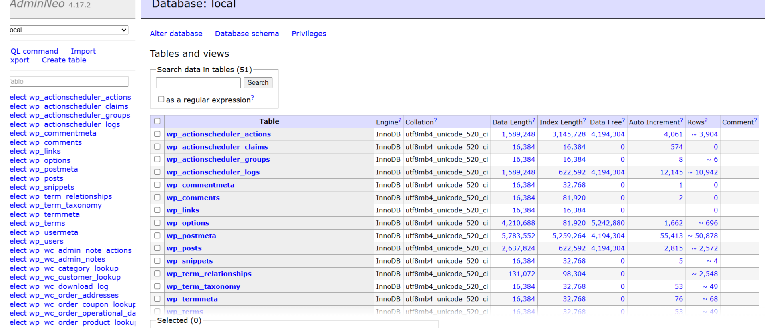Click Auto Increment help question mark
Screen dimensions: 765x328
click(682, 120)
